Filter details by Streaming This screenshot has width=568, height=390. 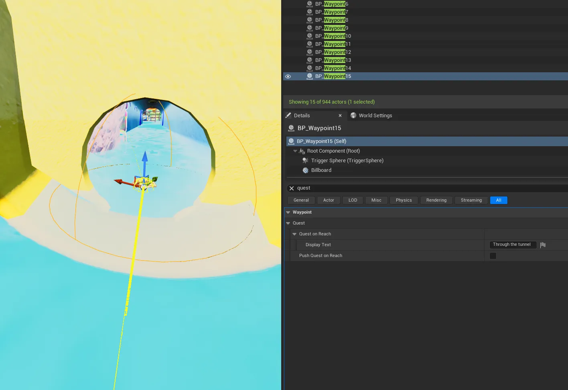(471, 200)
